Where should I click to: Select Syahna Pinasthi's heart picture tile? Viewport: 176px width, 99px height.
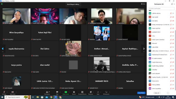(73, 49)
